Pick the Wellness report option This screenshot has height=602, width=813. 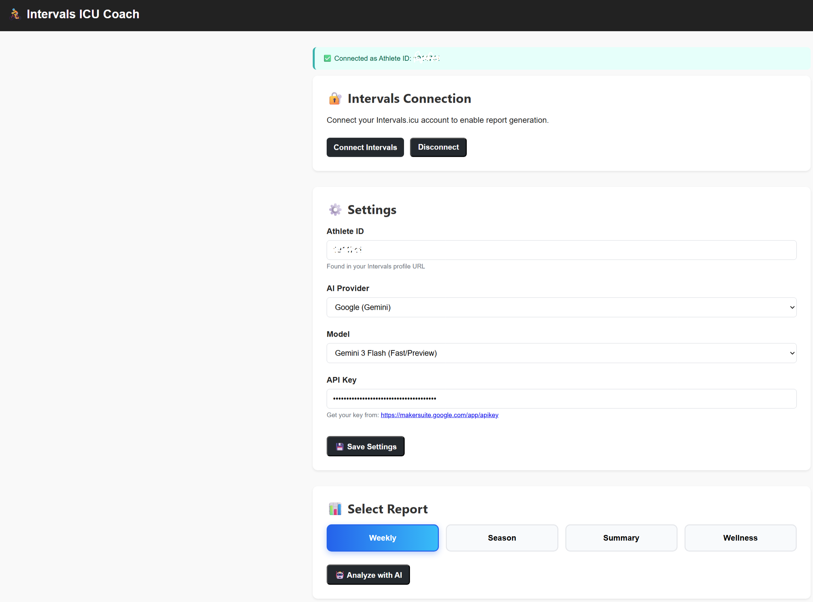coord(740,538)
